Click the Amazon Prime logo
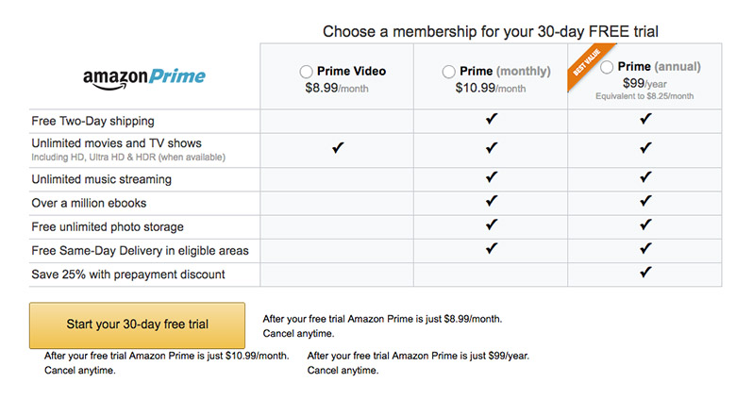Screen dimensions: 736x399 [144, 78]
